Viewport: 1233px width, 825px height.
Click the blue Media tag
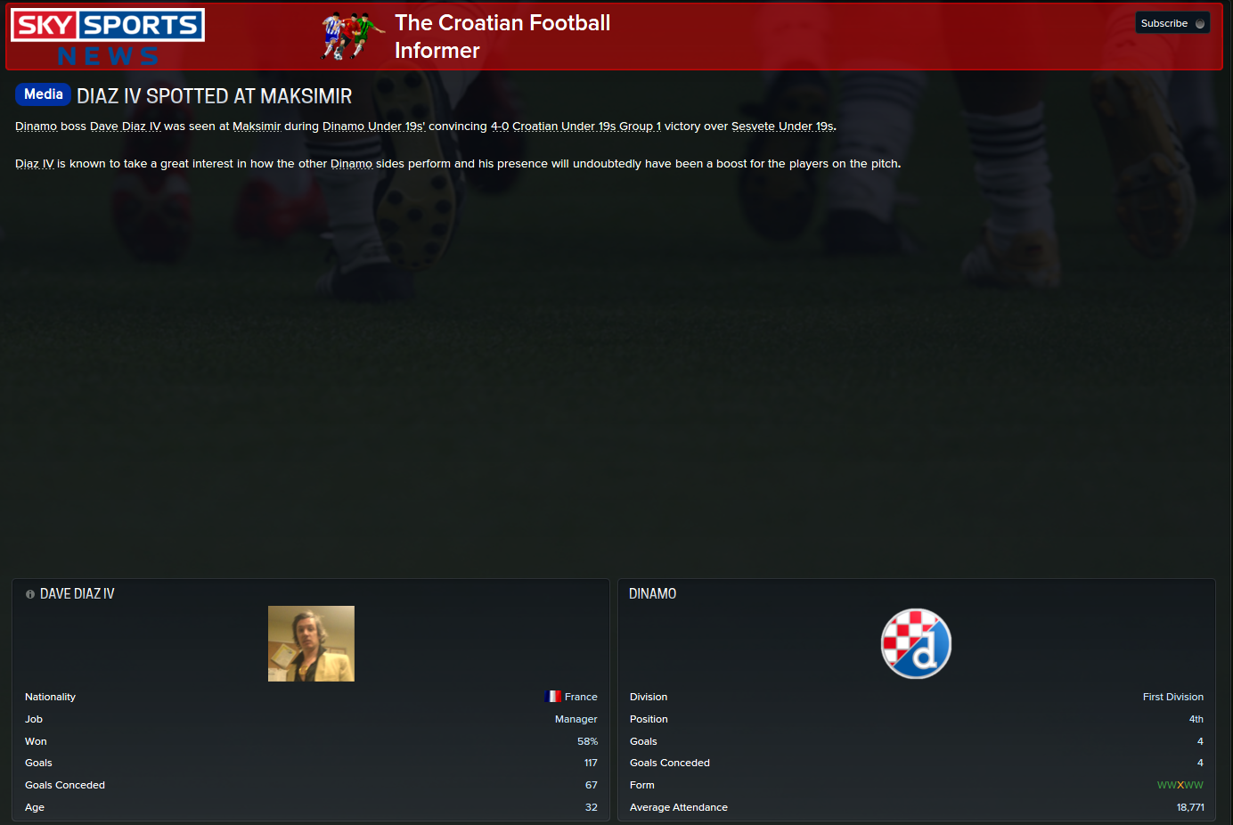point(44,94)
